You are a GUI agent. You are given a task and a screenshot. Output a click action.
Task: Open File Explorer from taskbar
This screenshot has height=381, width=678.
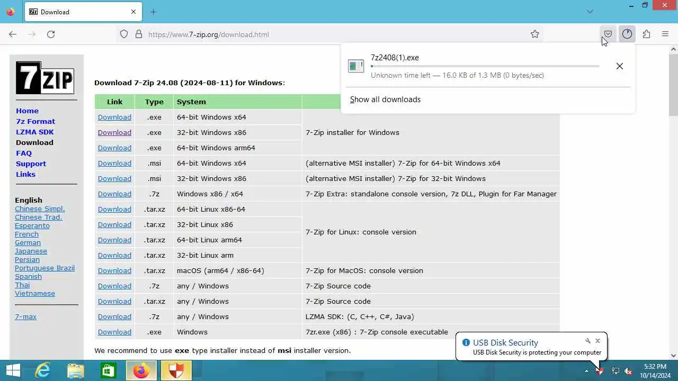pyautogui.click(x=76, y=370)
